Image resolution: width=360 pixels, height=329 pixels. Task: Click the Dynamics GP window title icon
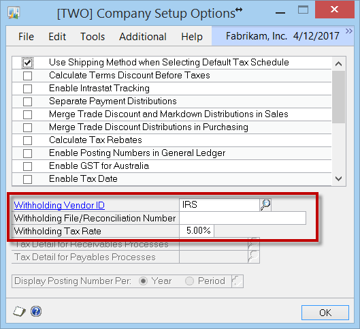pyautogui.click(x=14, y=13)
